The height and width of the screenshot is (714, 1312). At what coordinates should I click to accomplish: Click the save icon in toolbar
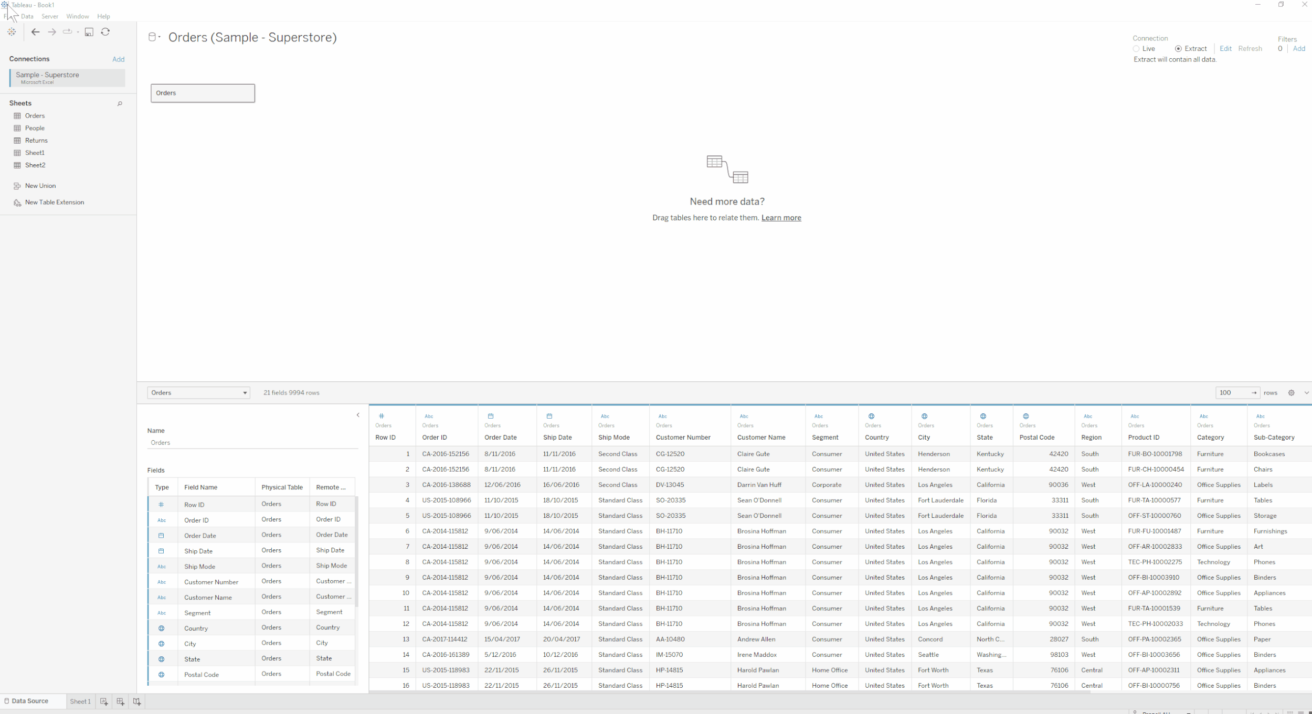tap(89, 32)
